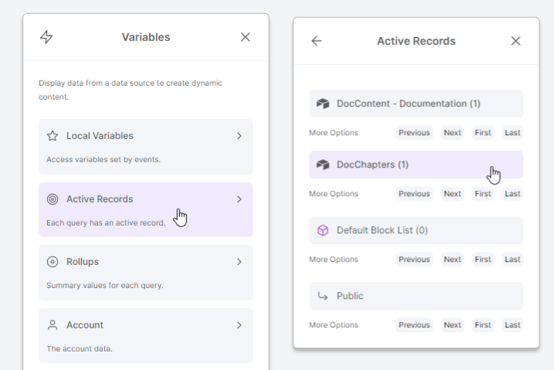Click Previous under DocChapters

tap(414, 194)
